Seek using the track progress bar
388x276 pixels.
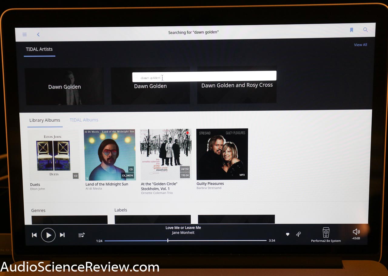(186, 241)
